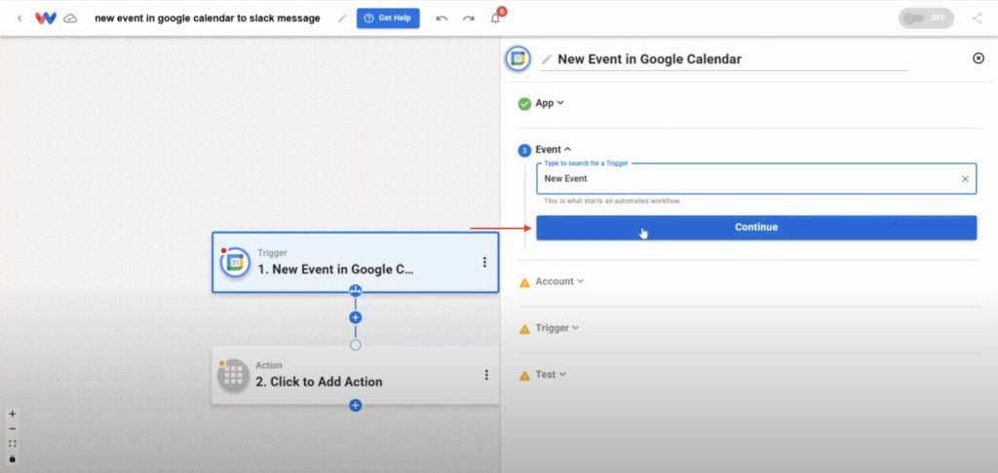The image size is (998, 473).
Task: Collapse the Event section
Action: [x=554, y=150]
